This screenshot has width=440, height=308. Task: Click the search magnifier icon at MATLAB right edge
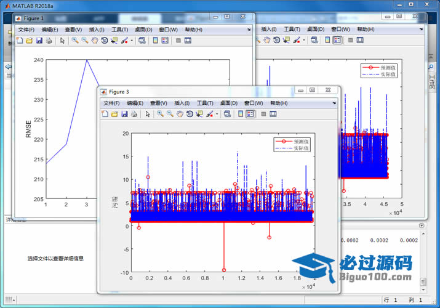[x=431, y=67]
